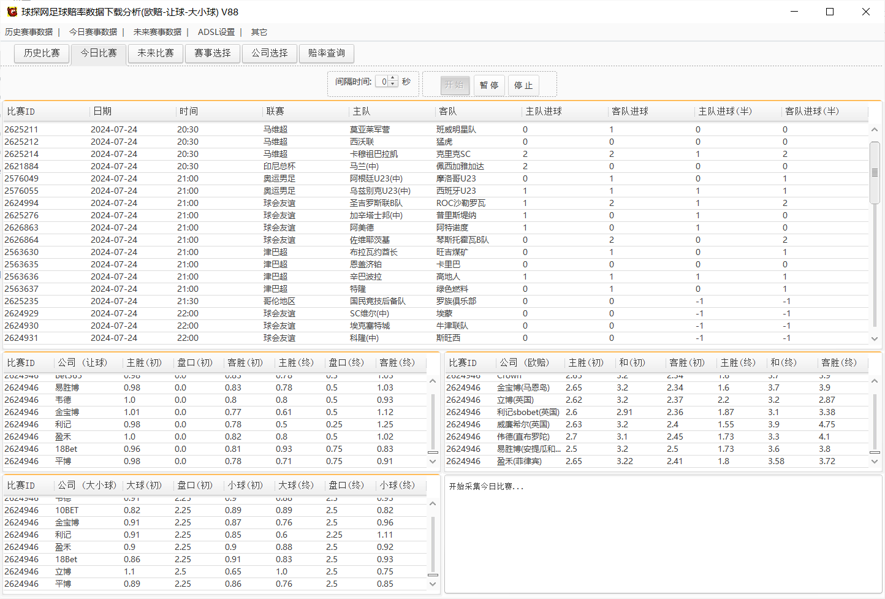Select 韦德 row in 让球 table
This screenshot has height=599, width=885.
pos(215,400)
